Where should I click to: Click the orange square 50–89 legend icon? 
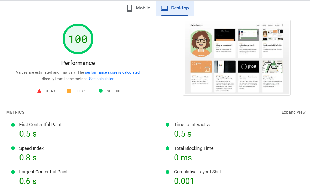click(x=69, y=91)
